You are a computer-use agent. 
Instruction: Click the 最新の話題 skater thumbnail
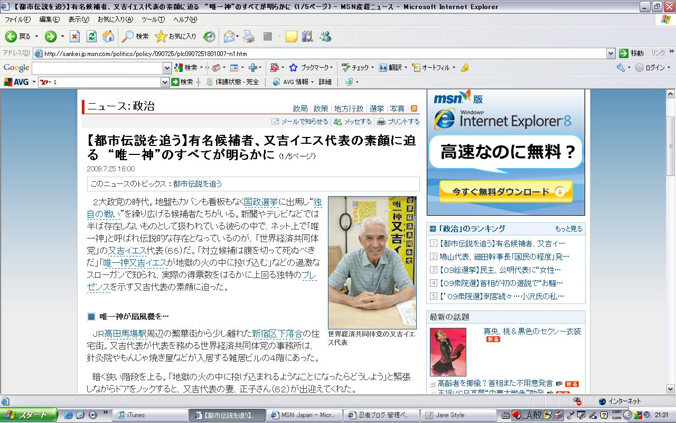pos(448,352)
